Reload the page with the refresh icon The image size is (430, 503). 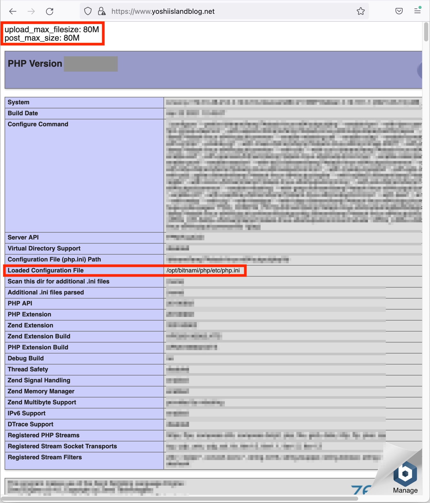(50, 11)
